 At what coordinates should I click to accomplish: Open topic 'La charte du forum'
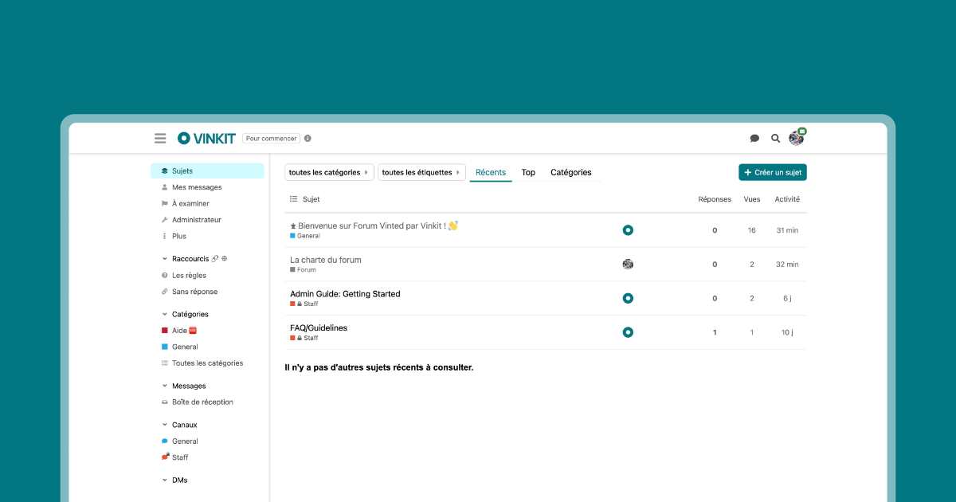pos(326,260)
